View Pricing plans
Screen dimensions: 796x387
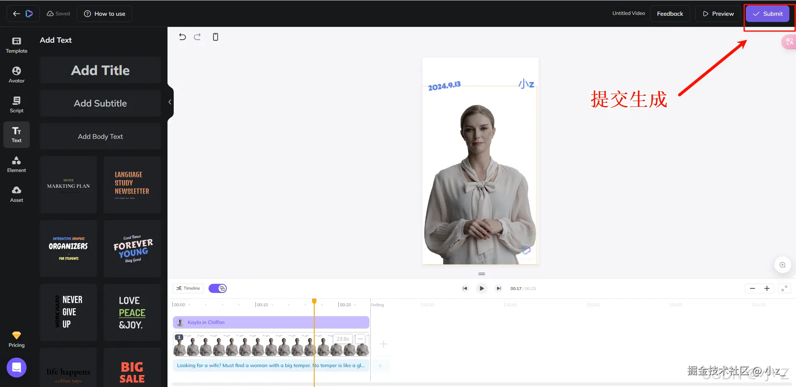17,339
